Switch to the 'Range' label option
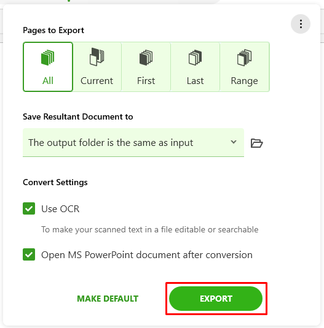Viewport: 324px width, 328px height. coord(244,81)
